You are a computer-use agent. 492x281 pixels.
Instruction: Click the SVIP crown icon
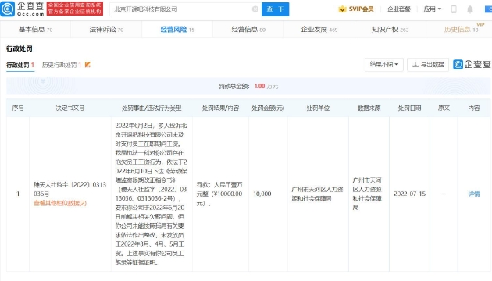pos(342,9)
